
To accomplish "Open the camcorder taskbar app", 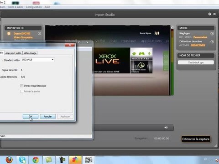I will [62, 160].
